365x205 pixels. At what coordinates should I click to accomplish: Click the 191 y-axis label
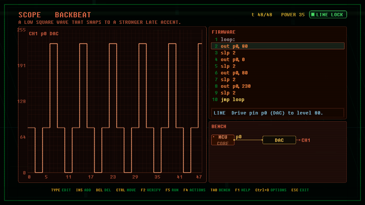point(22,65)
